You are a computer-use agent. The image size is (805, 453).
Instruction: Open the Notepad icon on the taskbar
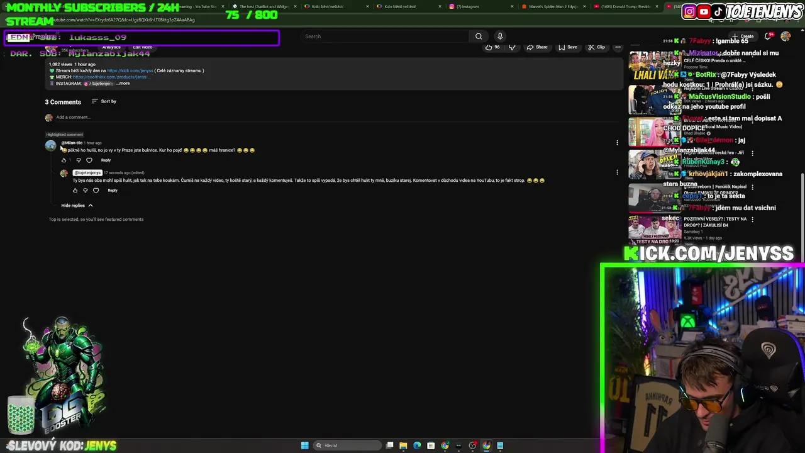point(500,445)
